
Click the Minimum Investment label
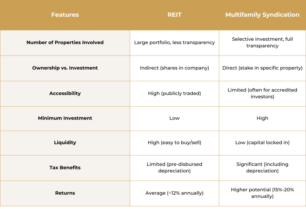65,118
